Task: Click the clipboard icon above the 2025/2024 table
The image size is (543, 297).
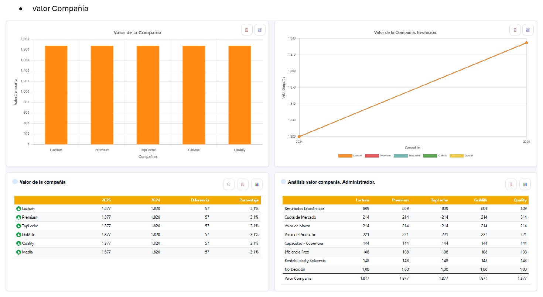Action: pyautogui.click(x=243, y=184)
